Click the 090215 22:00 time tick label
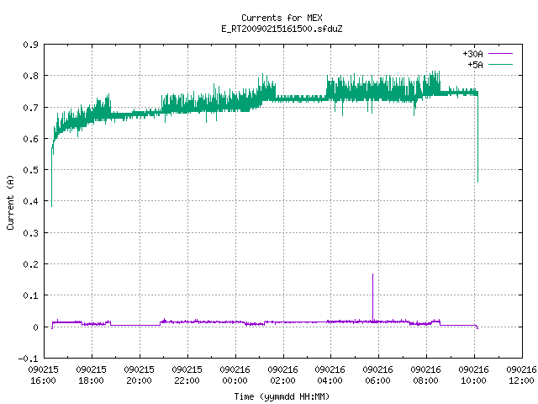Image resolution: width=538 pixels, height=404 pixels. click(187, 375)
